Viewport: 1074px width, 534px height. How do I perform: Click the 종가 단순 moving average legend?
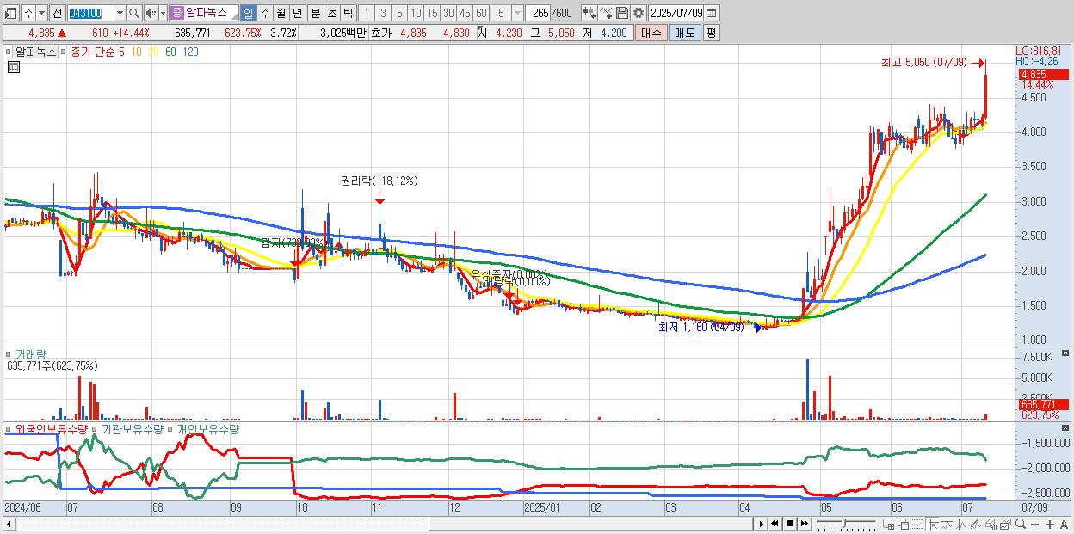click(94, 52)
